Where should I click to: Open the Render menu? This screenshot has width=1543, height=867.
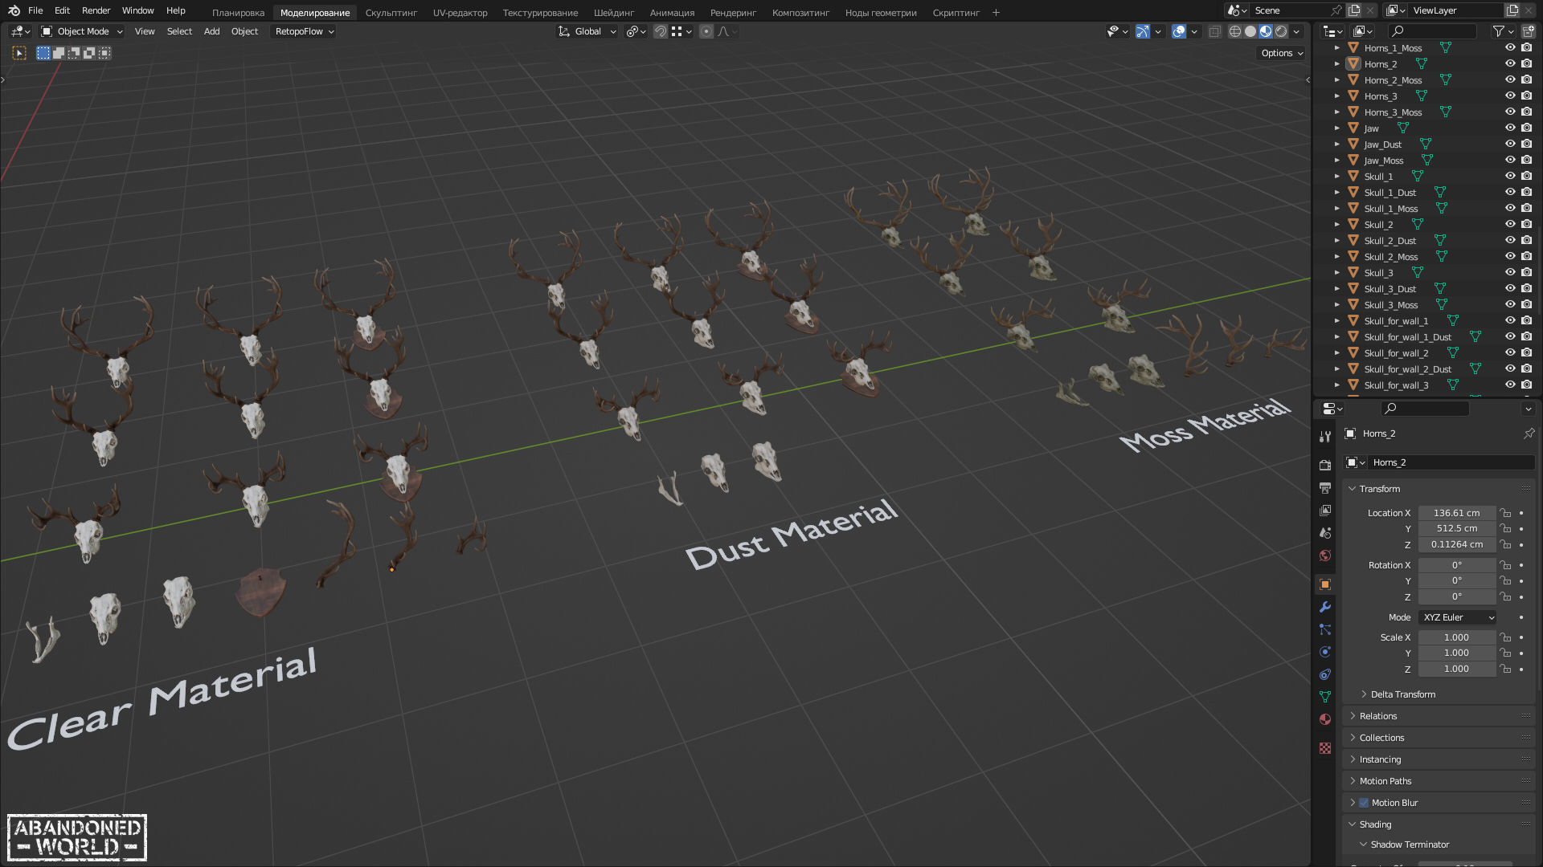pyautogui.click(x=96, y=10)
